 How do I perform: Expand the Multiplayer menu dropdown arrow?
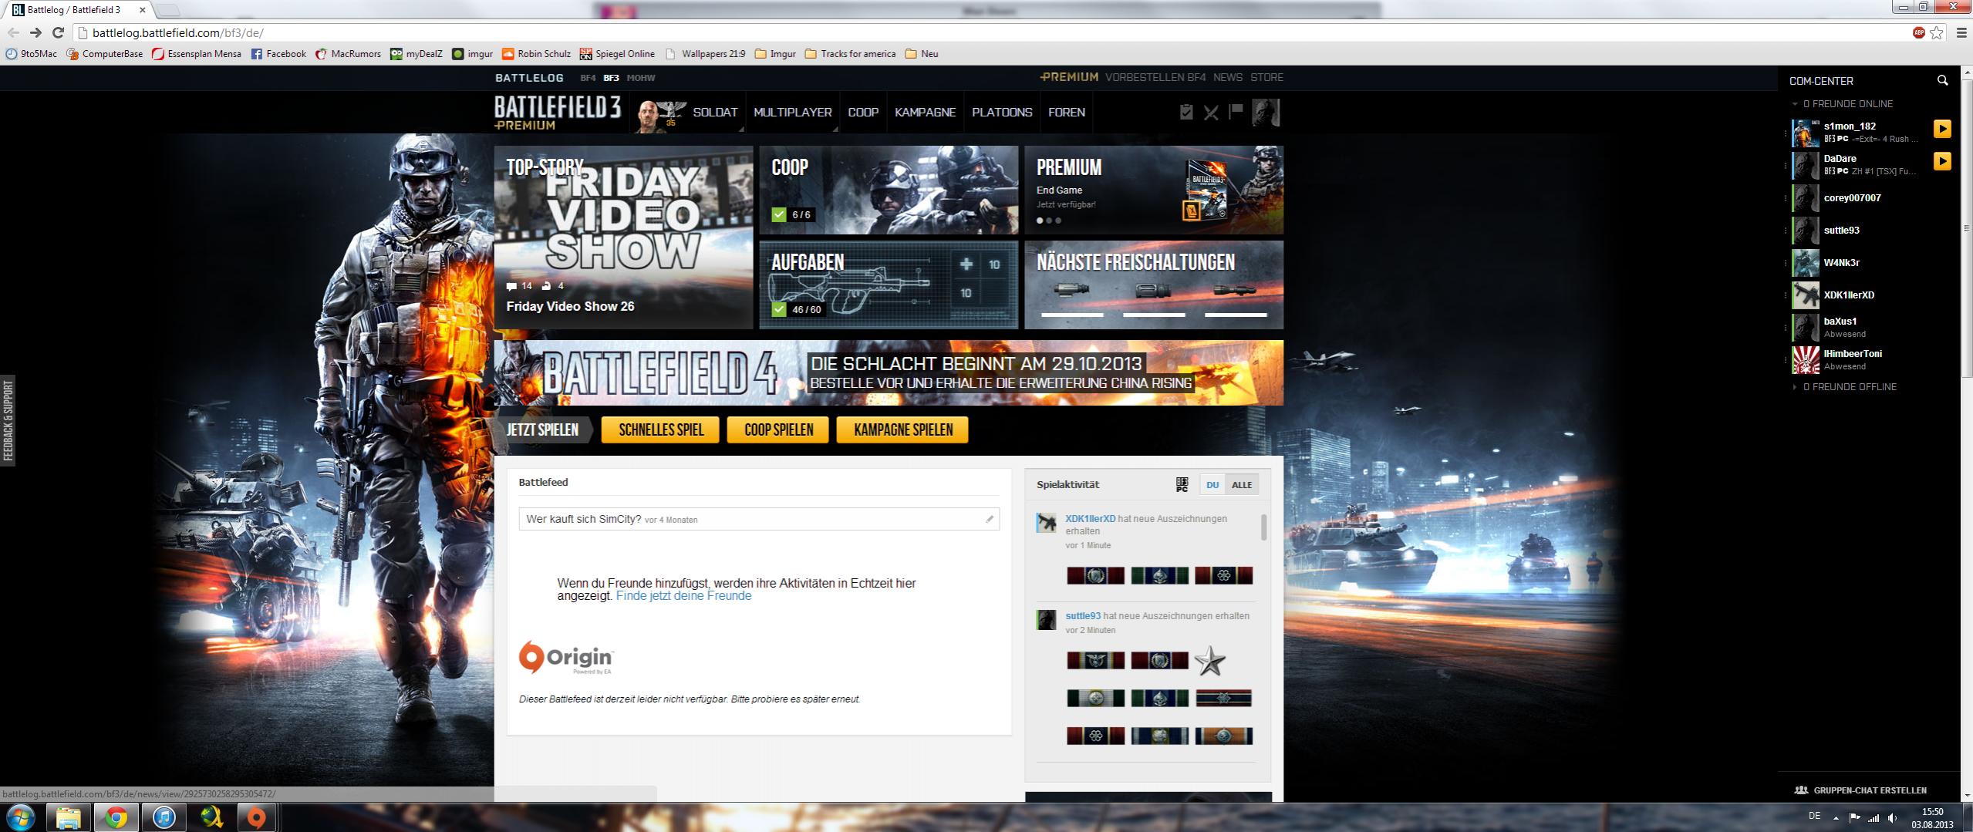835,129
